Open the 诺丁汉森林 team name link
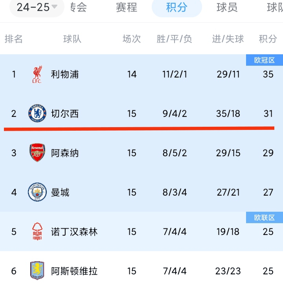Screen dimensions: 283x285 pyautogui.click(x=74, y=232)
